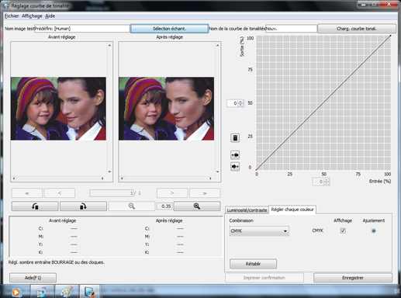Rotate image clockwise button
Viewport: 401px width, 298px height.
click(83, 206)
